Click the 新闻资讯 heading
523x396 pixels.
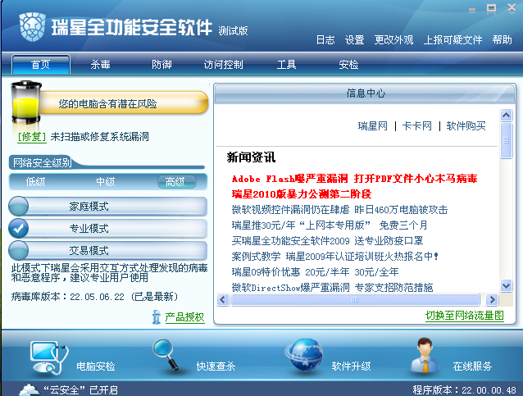point(251,157)
